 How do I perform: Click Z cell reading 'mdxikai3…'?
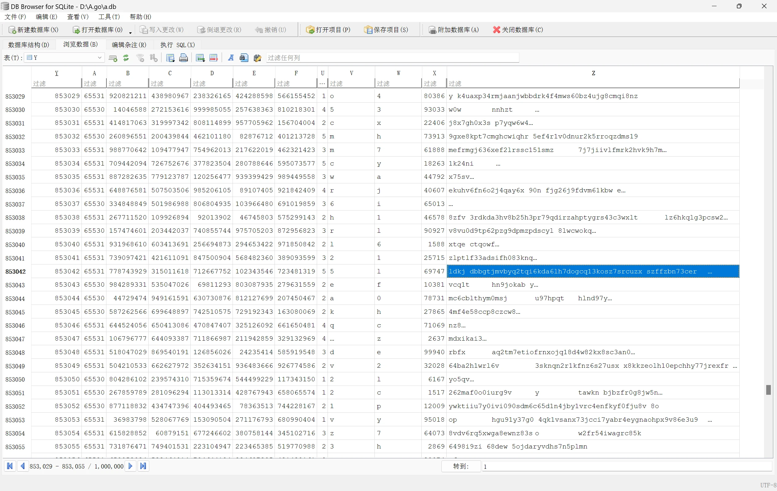click(593, 338)
